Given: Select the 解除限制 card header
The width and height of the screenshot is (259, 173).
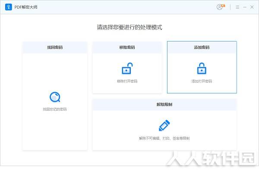Looking at the screenshot, I should (164, 105).
